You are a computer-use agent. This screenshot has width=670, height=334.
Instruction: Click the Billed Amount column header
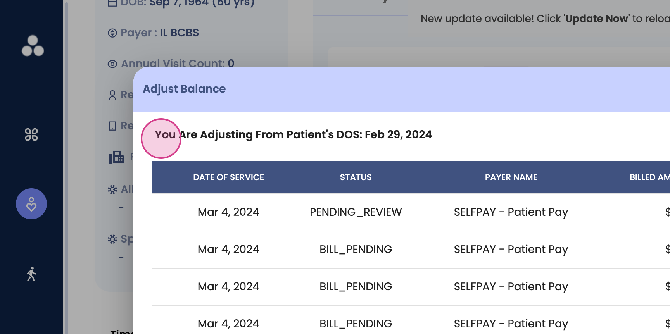point(649,177)
